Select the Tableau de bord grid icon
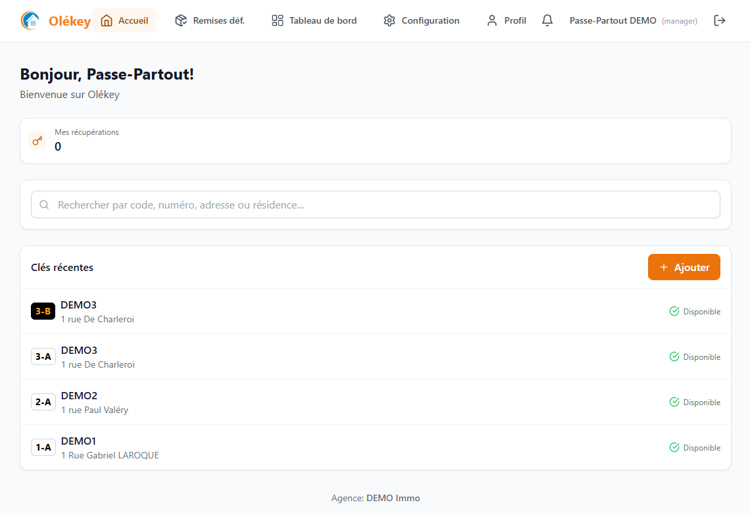This screenshot has height=515, width=750. (276, 20)
